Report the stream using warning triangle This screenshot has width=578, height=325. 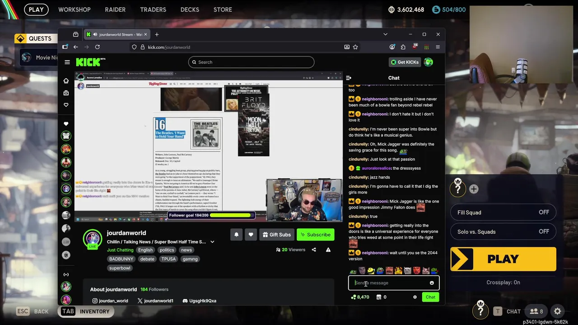328,250
